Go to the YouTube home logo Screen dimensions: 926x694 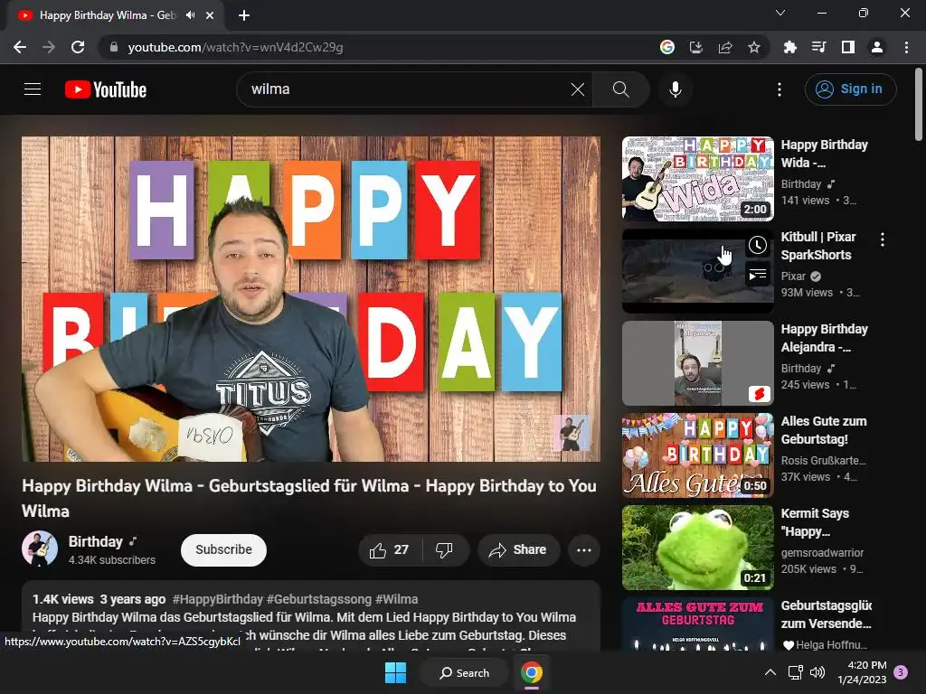[x=106, y=89]
